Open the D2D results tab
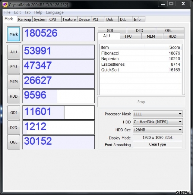This screenshot has width=193, height=195. (141, 30)
